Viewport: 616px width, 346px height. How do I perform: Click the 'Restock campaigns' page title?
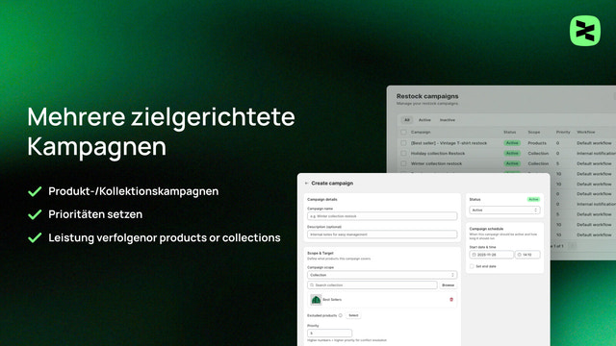pyautogui.click(x=427, y=96)
